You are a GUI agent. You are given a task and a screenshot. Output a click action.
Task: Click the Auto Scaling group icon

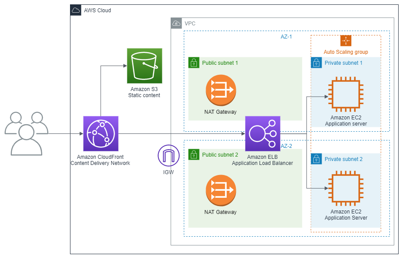click(346, 41)
